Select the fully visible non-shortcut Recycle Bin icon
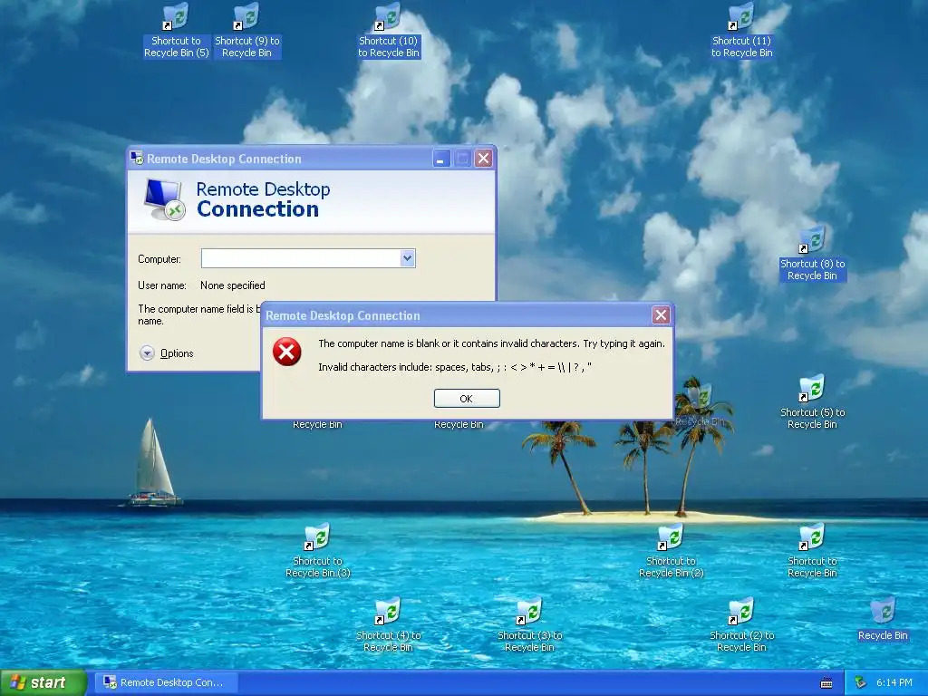928x696 pixels. click(883, 620)
